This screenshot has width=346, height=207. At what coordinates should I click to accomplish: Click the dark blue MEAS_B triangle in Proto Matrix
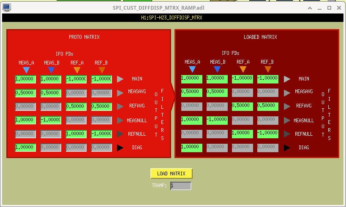[x=51, y=70]
